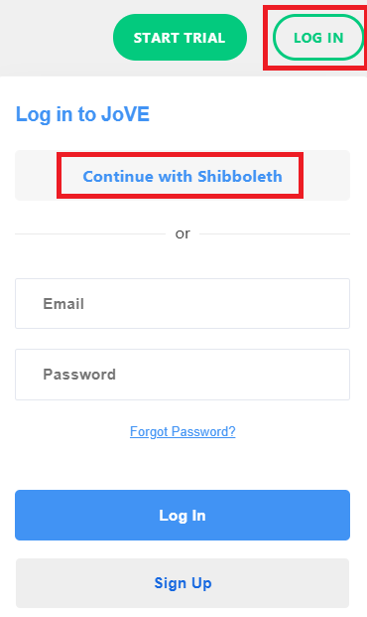Place cursor in the Email box
The width and height of the screenshot is (367, 617).
pos(183,303)
